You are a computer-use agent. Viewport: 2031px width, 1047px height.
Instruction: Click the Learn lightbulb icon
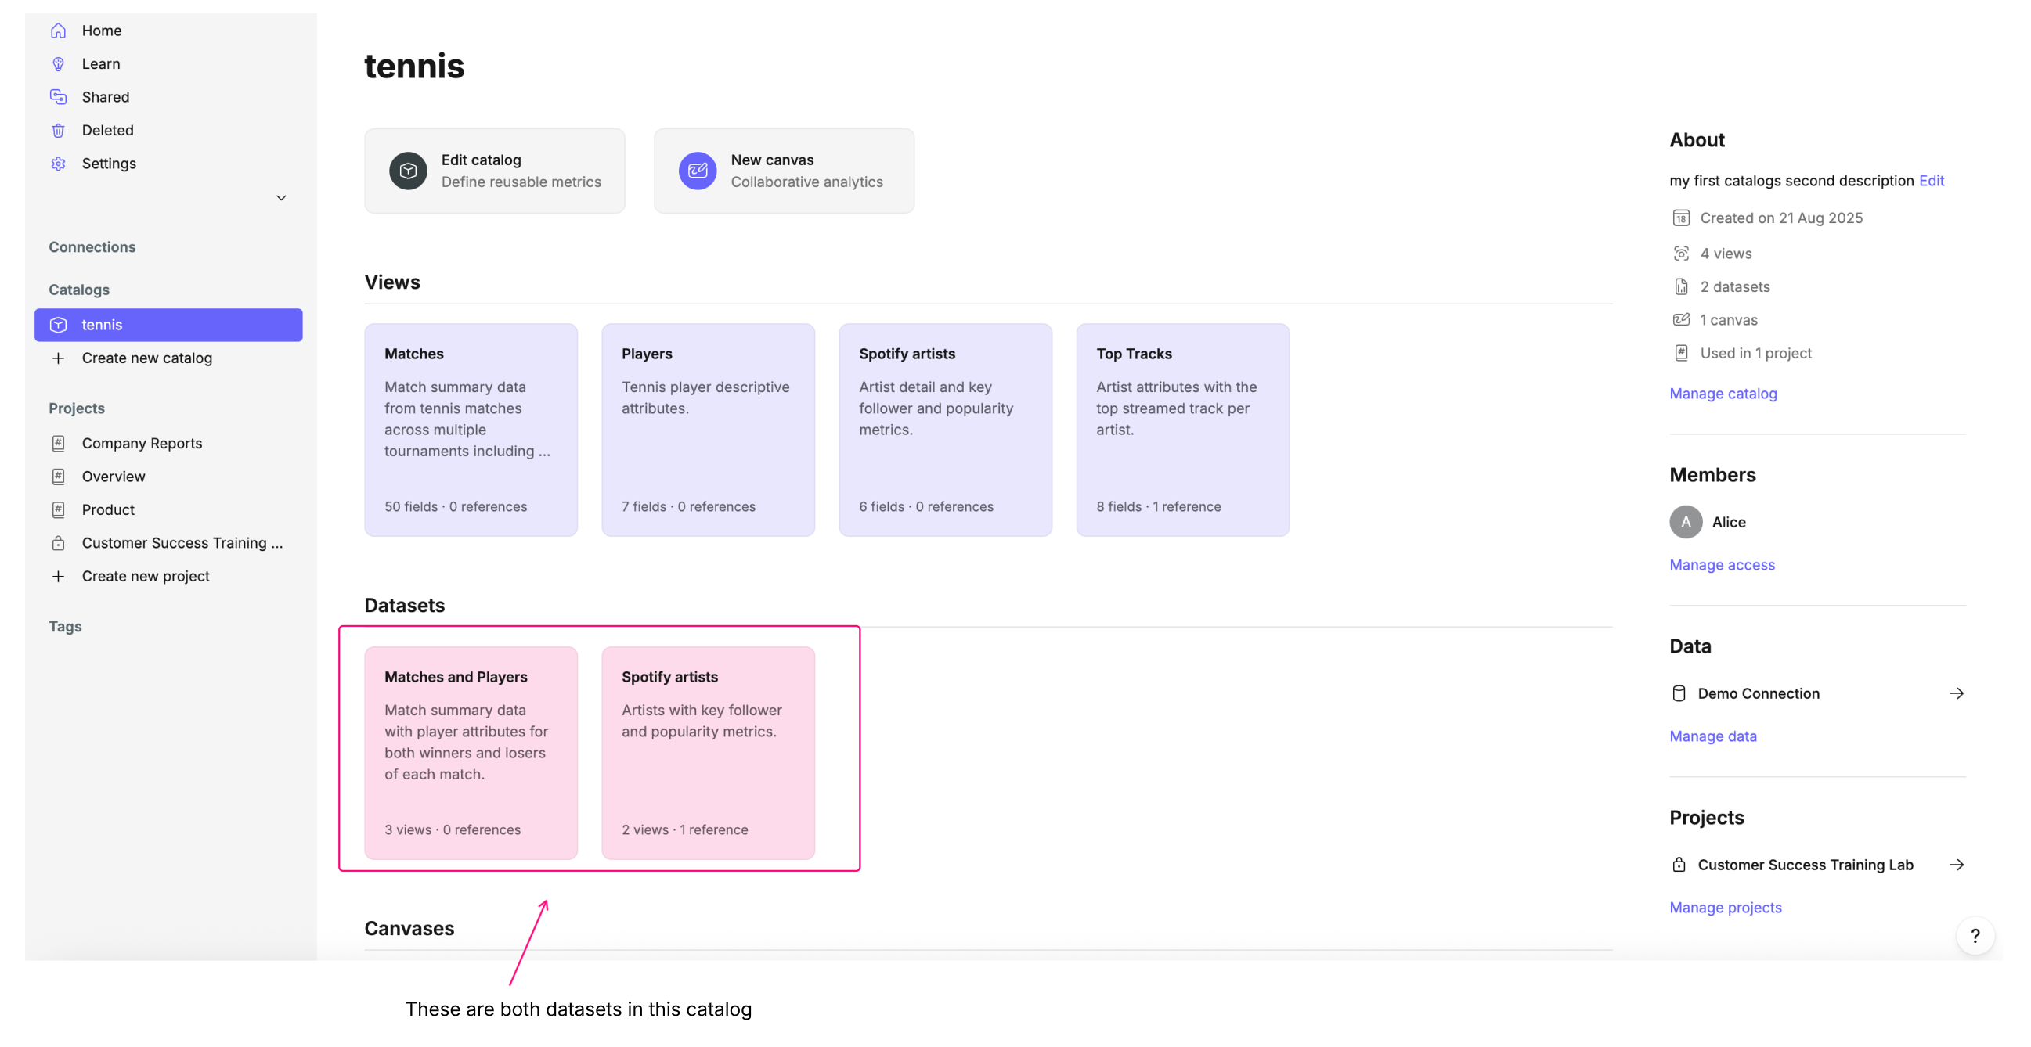59,64
